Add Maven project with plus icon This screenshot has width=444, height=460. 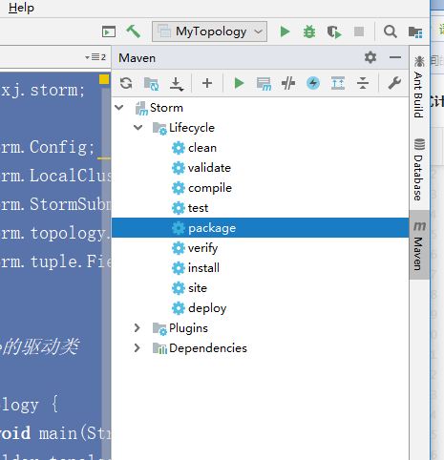[207, 83]
